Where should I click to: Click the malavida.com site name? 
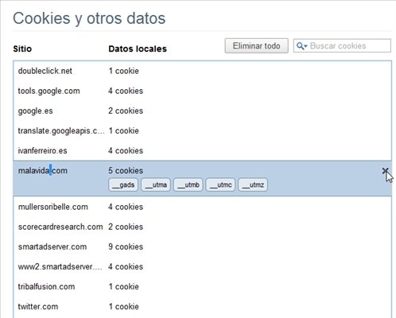point(43,171)
